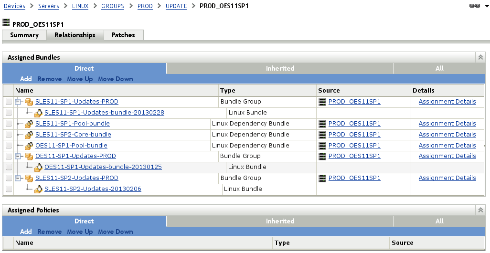Image resolution: width=490 pixels, height=253 pixels.
Task: Click the server icon in the SLES11-SP1-Pool-bundle source cell
Action: [x=322, y=124]
